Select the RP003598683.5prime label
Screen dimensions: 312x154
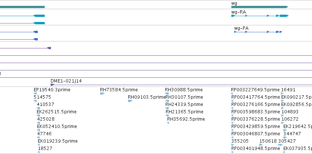(x=256, y=112)
